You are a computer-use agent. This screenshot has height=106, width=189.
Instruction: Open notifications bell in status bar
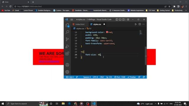(x=144, y=77)
